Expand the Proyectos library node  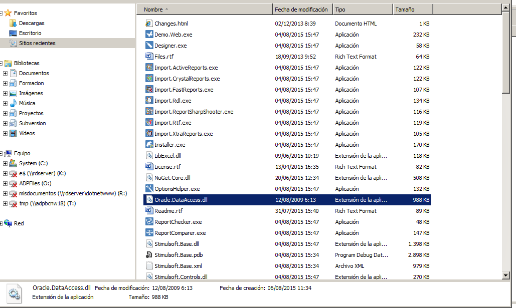pyautogui.click(x=5, y=113)
